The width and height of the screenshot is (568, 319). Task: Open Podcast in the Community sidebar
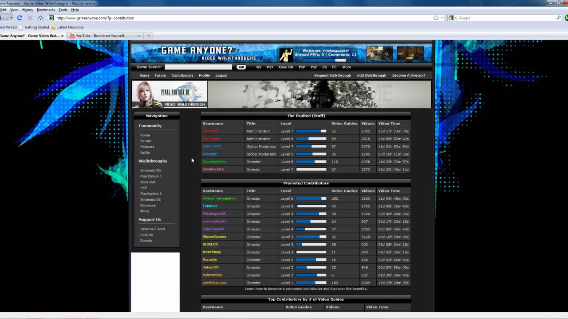(147, 147)
